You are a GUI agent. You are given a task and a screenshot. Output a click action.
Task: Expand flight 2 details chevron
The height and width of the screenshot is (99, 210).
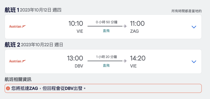(x=194, y=62)
